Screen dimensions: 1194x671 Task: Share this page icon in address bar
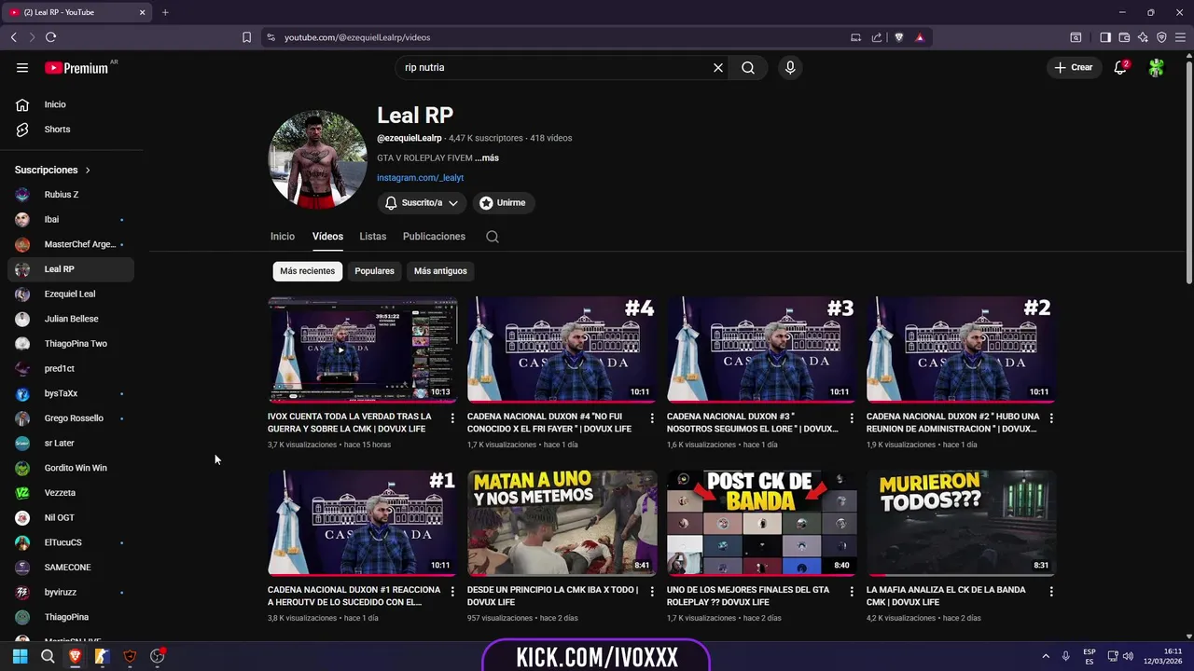(x=877, y=37)
